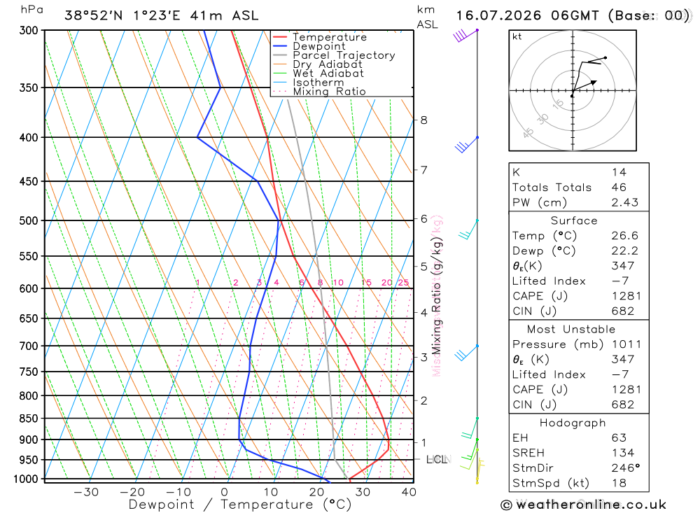The width and height of the screenshot is (700, 513).
Task: Select the hodograph 45 ring label
Action: (528, 132)
